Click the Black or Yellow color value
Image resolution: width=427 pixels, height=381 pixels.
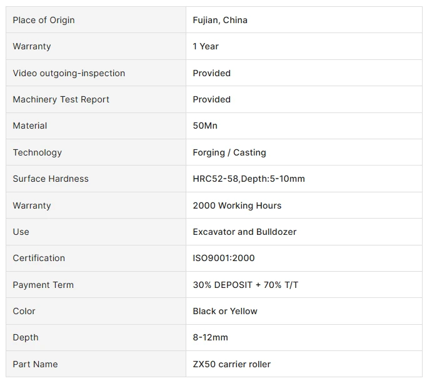(225, 311)
